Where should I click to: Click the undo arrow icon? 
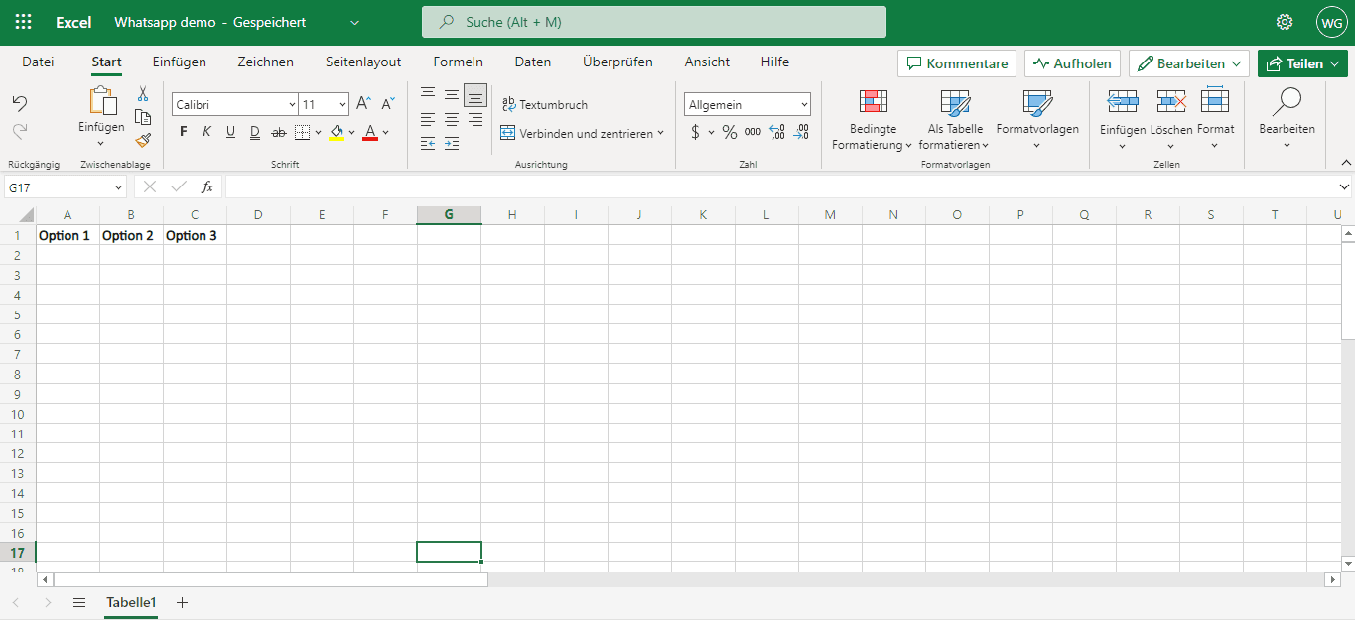coord(20,104)
